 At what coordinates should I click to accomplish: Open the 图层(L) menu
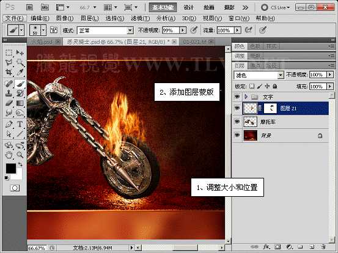click(x=89, y=18)
